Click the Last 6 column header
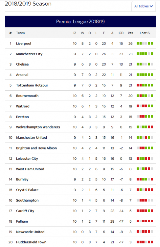The height and width of the screenshot is (247, 160). 145,33
